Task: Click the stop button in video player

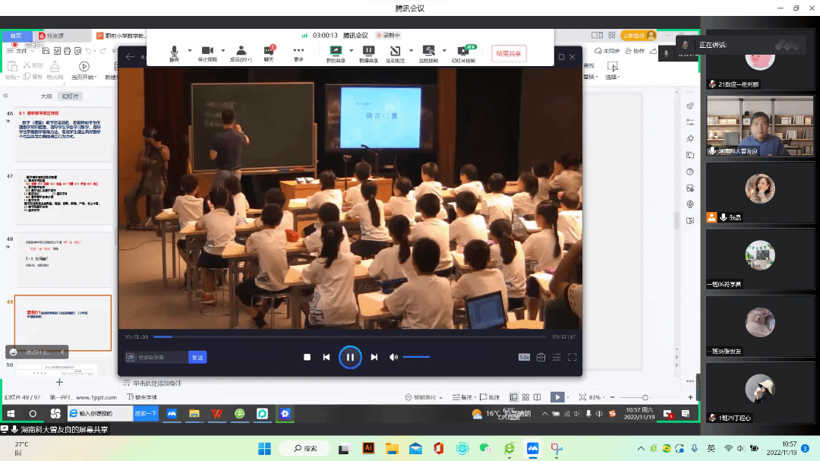Action: pos(307,357)
